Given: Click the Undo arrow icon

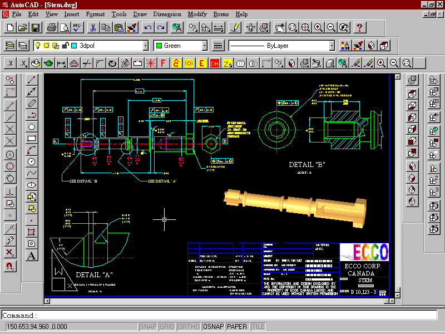Looking at the screenshot, I should pyautogui.click(x=147, y=27).
